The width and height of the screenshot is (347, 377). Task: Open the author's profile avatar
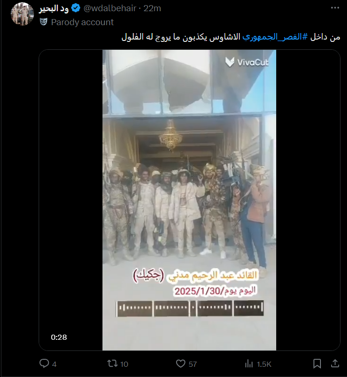(x=22, y=14)
